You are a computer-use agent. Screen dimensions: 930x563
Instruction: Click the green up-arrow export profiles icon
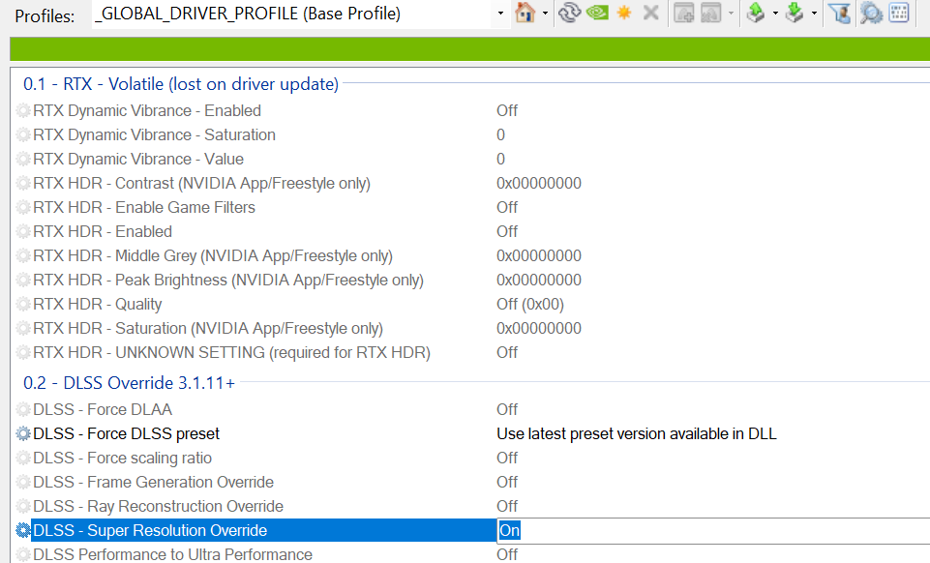pos(756,13)
